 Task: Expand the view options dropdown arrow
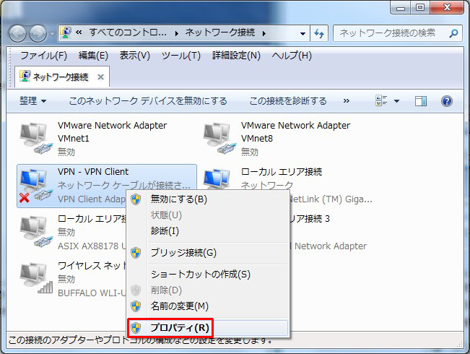(396, 101)
